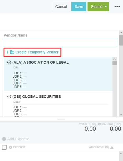Click the form panel scroll up arrow

tap(121, 33)
